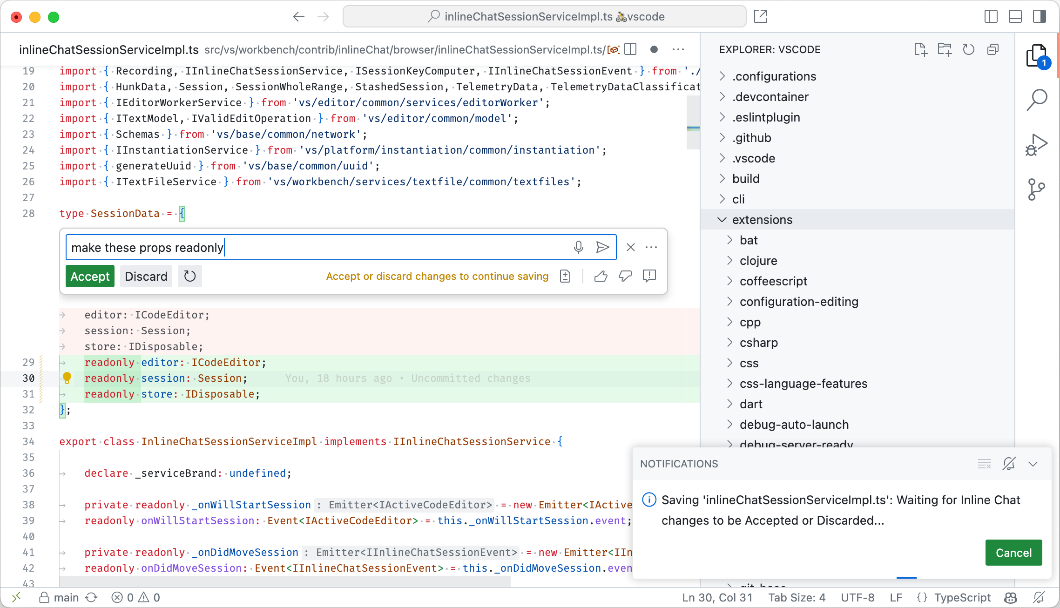The image size is (1060, 608).
Task: Open the Source Control view
Action: pos(1037,189)
